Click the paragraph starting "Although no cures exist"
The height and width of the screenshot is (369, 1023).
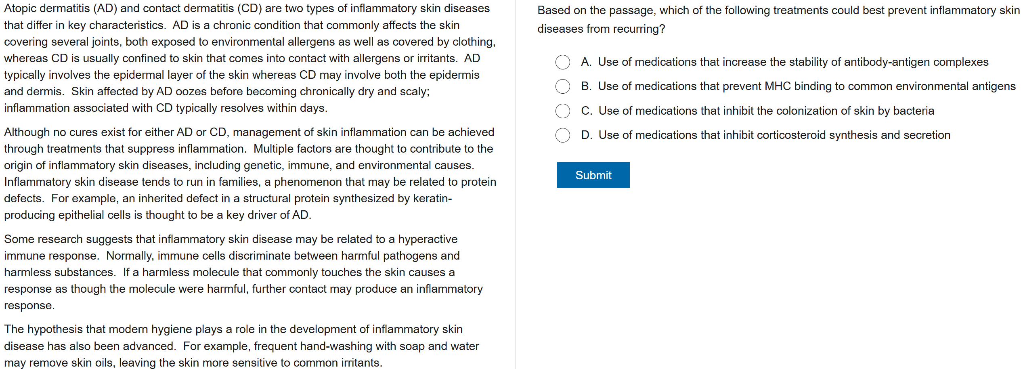coord(249,173)
